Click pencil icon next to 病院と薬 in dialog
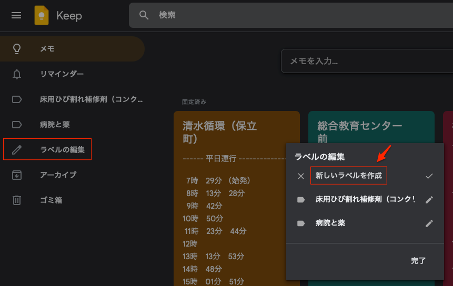 point(429,223)
